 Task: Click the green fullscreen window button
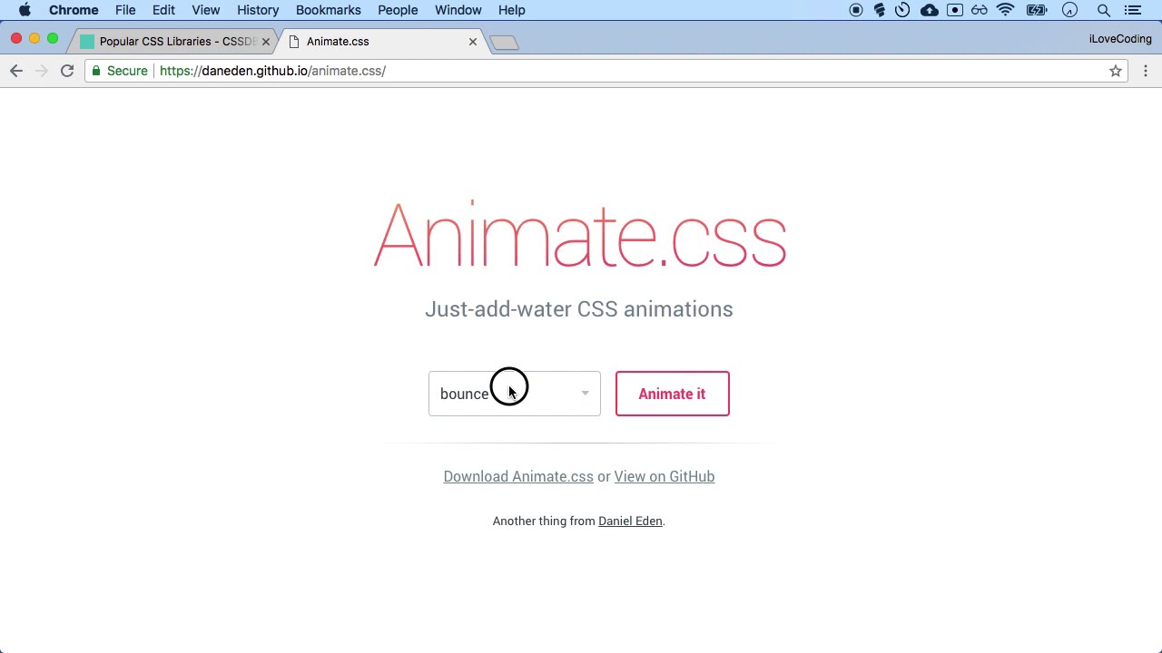[53, 39]
